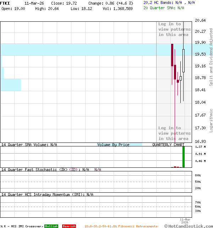Click the tall green volume bar
The image size is (213, 228).
point(184,157)
